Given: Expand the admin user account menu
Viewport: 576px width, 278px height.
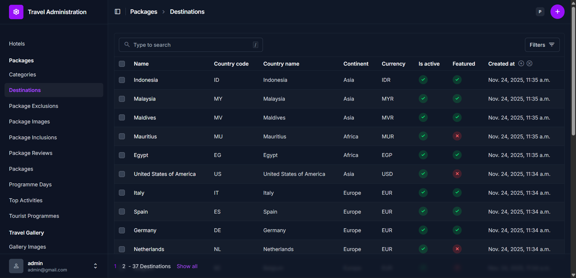Looking at the screenshot, I should click(95, 266).
